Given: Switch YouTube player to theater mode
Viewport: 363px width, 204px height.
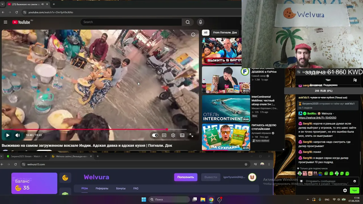Looking at the screenshot, I should point(182,135).
